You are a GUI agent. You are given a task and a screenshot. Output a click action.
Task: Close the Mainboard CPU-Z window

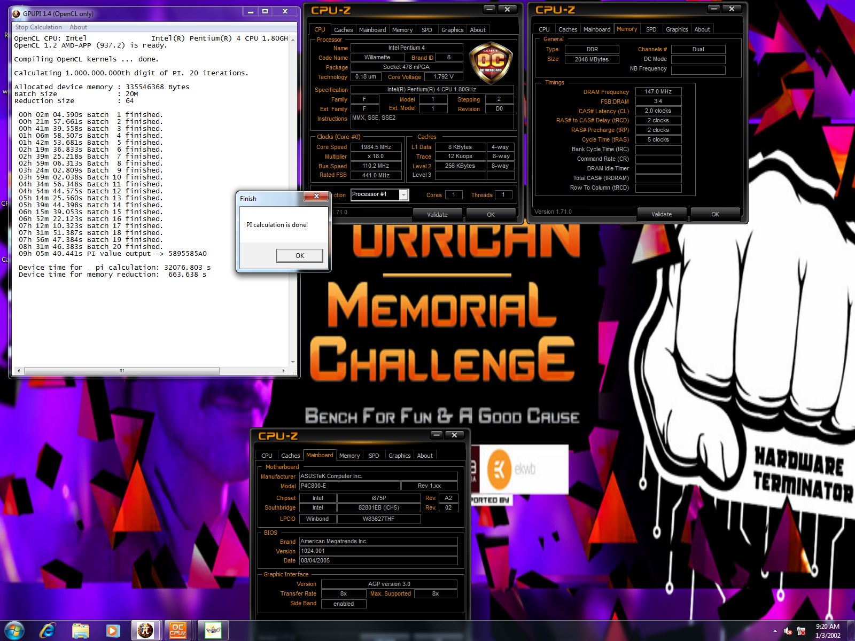454,435
